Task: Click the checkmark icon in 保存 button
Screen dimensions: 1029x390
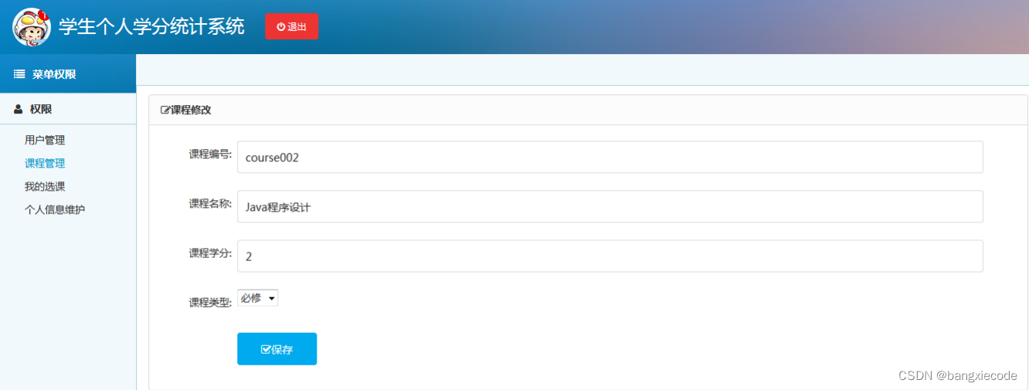Action: click(x=266, y=350)
